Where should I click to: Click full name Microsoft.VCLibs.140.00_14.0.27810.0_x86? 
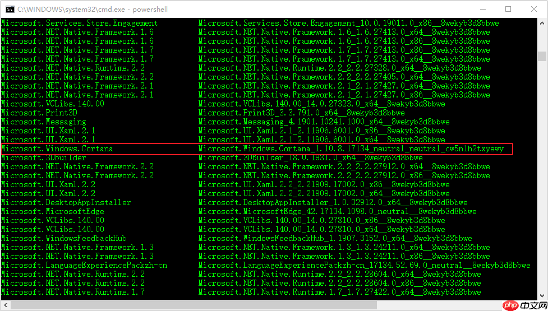tap(322, 221)
